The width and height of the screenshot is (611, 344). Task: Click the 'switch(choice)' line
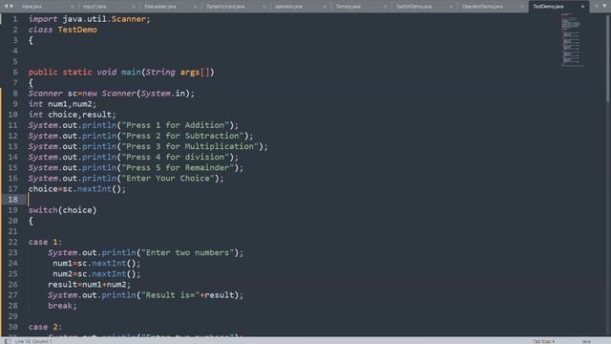62,210
